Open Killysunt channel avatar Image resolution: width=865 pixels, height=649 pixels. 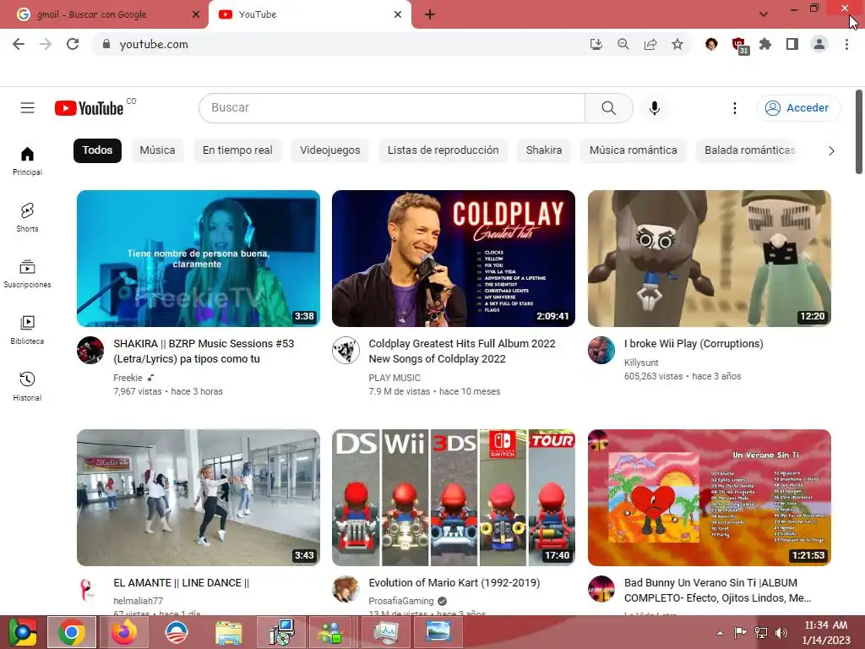tap(601, 350)
